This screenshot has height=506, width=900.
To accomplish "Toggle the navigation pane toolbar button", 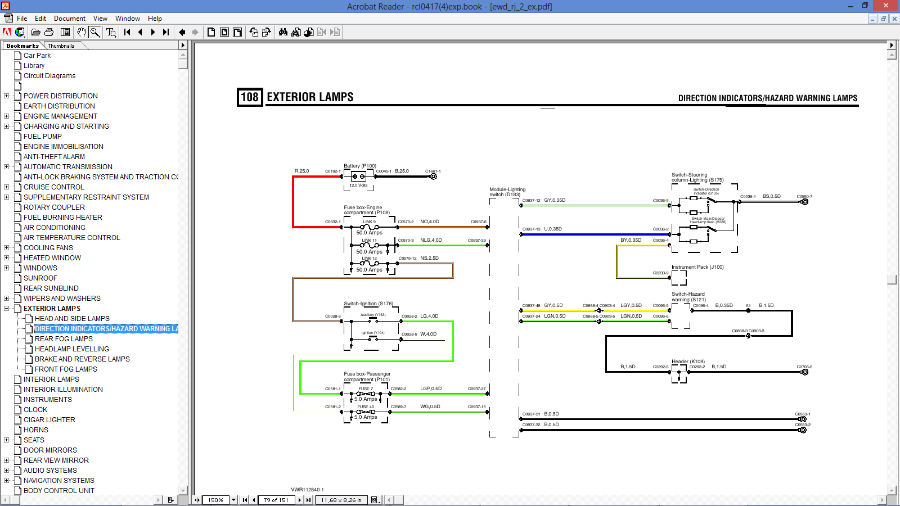I will coord(65,32).
